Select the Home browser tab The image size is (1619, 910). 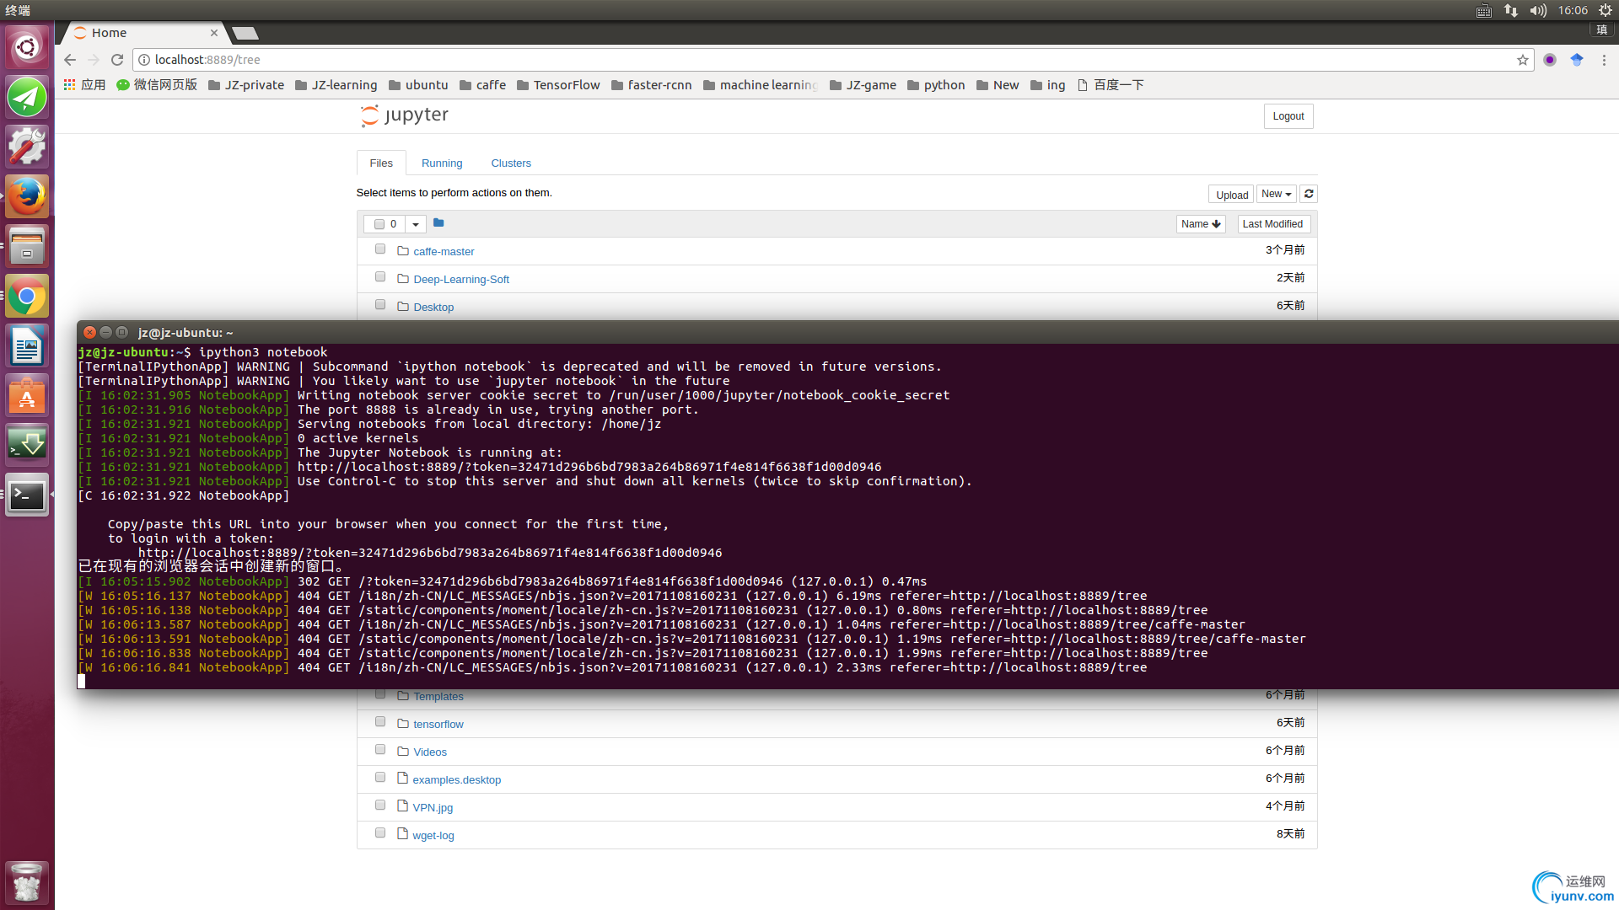[x=143, y=33]
